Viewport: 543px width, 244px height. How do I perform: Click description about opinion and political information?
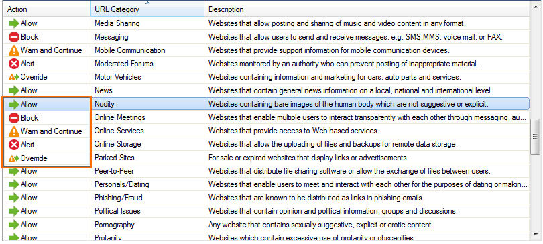click(x=333, y=211)
